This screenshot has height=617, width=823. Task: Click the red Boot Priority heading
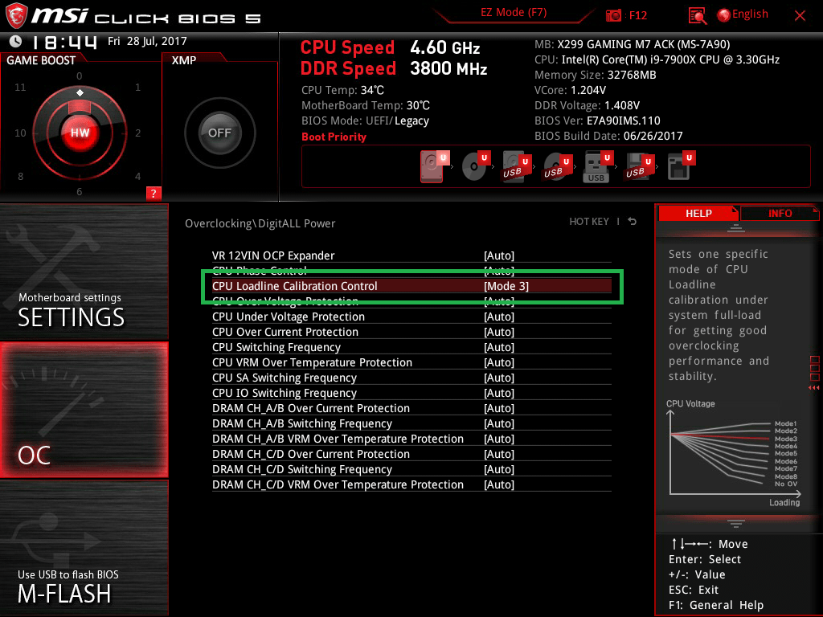(x=334, y=137)
